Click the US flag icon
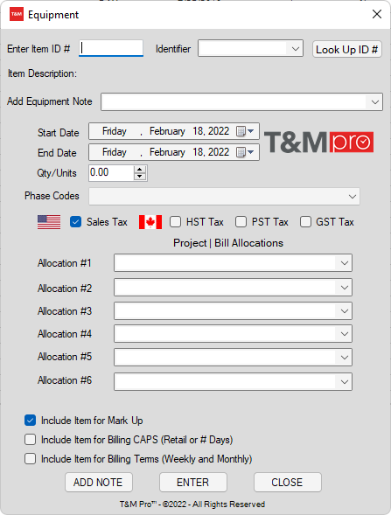 (49, 222)
